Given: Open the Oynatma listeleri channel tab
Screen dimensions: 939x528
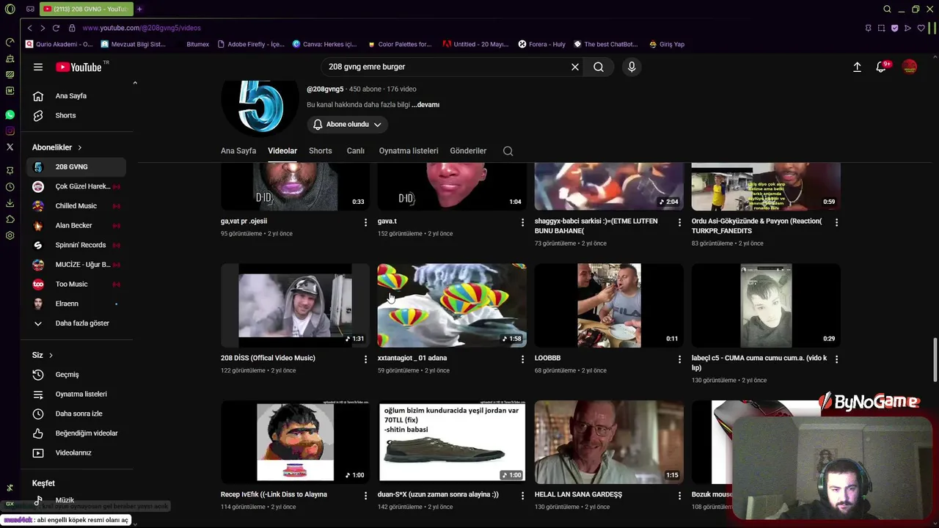Looking at the screenshot, I should pyautogui.click(x=409, y=151).
